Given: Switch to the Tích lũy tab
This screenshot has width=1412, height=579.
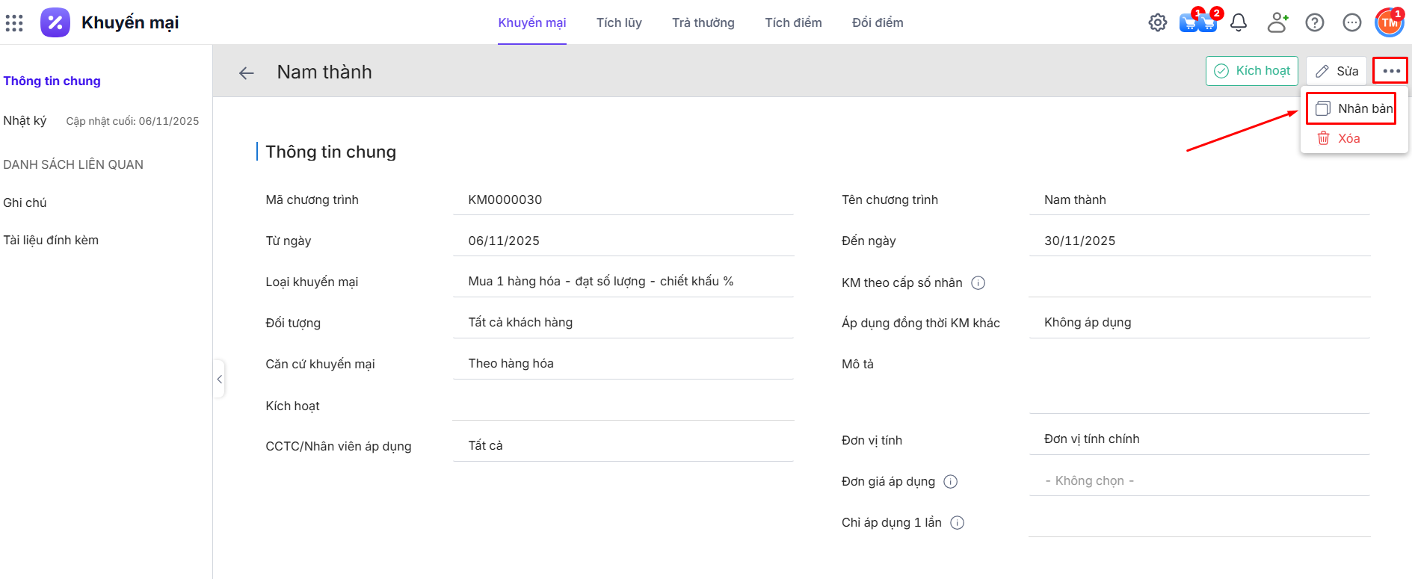Looking at the screenshot, I should (619, 22).
